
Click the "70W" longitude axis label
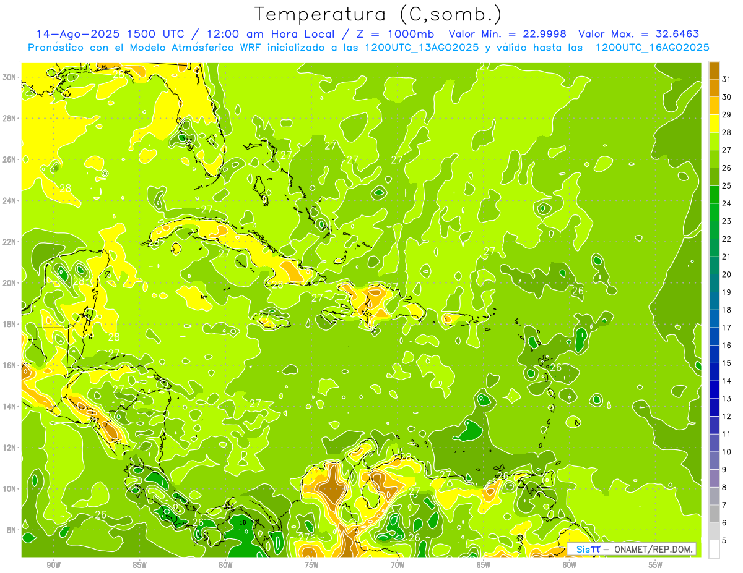[398, 565]
